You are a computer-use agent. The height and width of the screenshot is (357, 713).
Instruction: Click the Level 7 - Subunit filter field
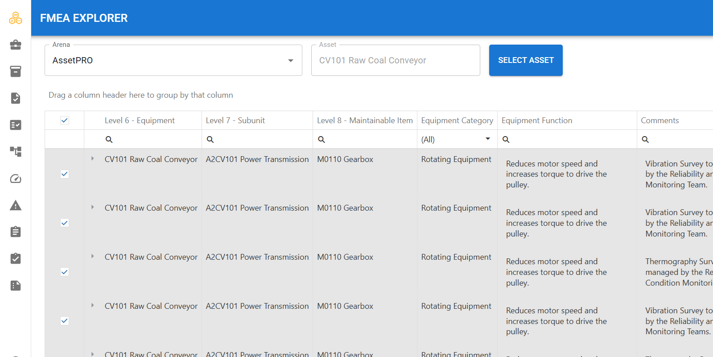(257, 139)
